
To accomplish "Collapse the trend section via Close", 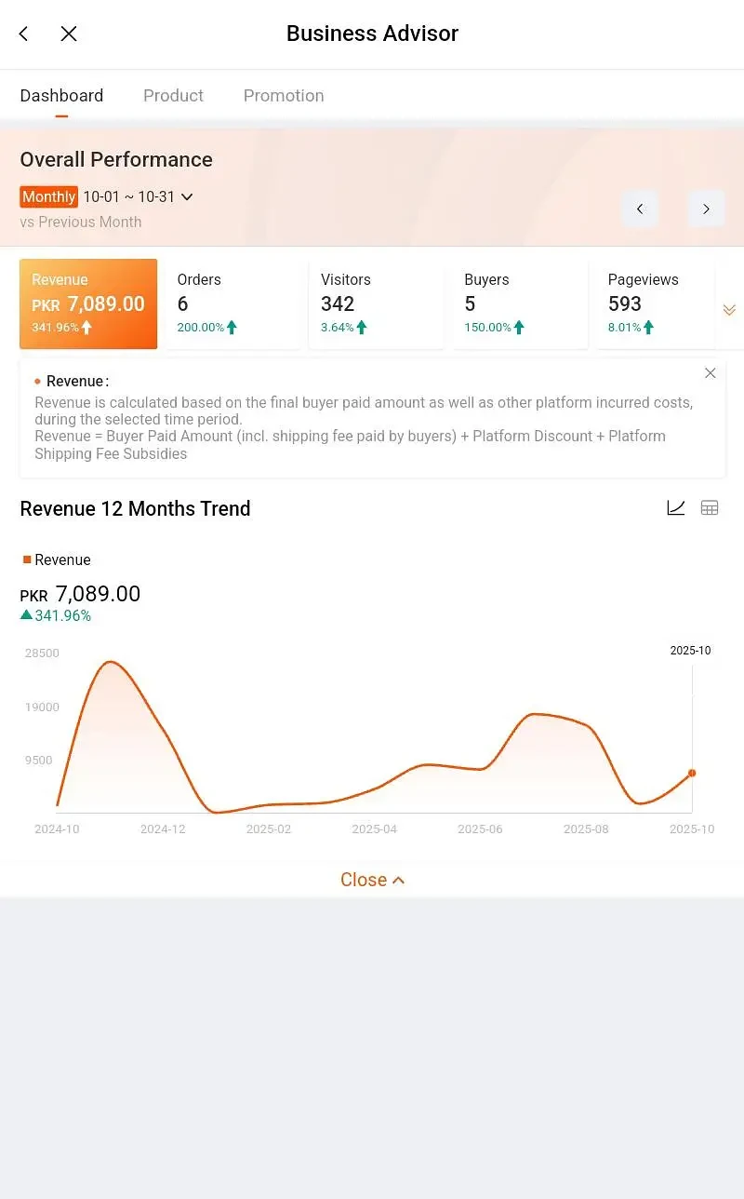I will coord(372,880).
